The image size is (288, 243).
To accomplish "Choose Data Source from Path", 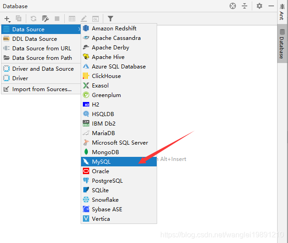I will tap(41, 58).
